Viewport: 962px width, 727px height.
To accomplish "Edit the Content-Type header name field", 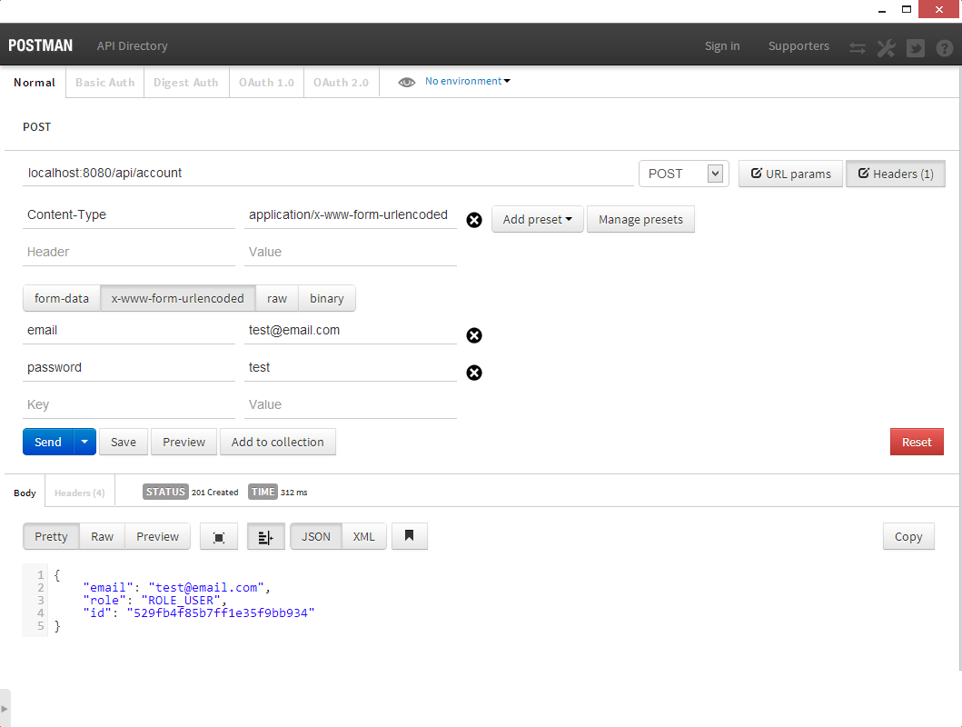I will click(x=129, y=214).
